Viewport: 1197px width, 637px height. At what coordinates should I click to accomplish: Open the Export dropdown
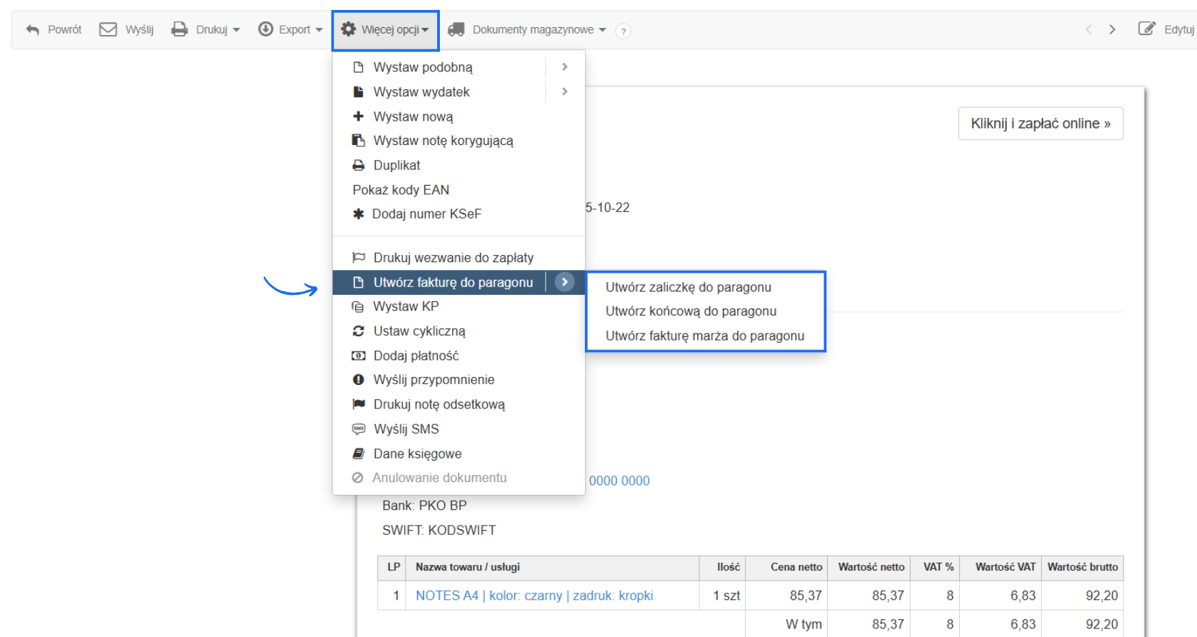click(290, 29)
